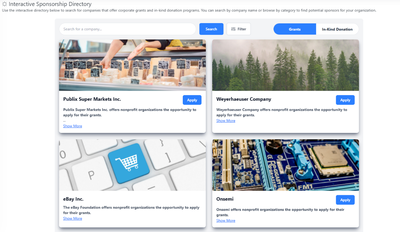Image resolution: width=400 pixels, height=232 pixels.
Task: Open the Publix cheese counter image
Action: tap(133, 65)
